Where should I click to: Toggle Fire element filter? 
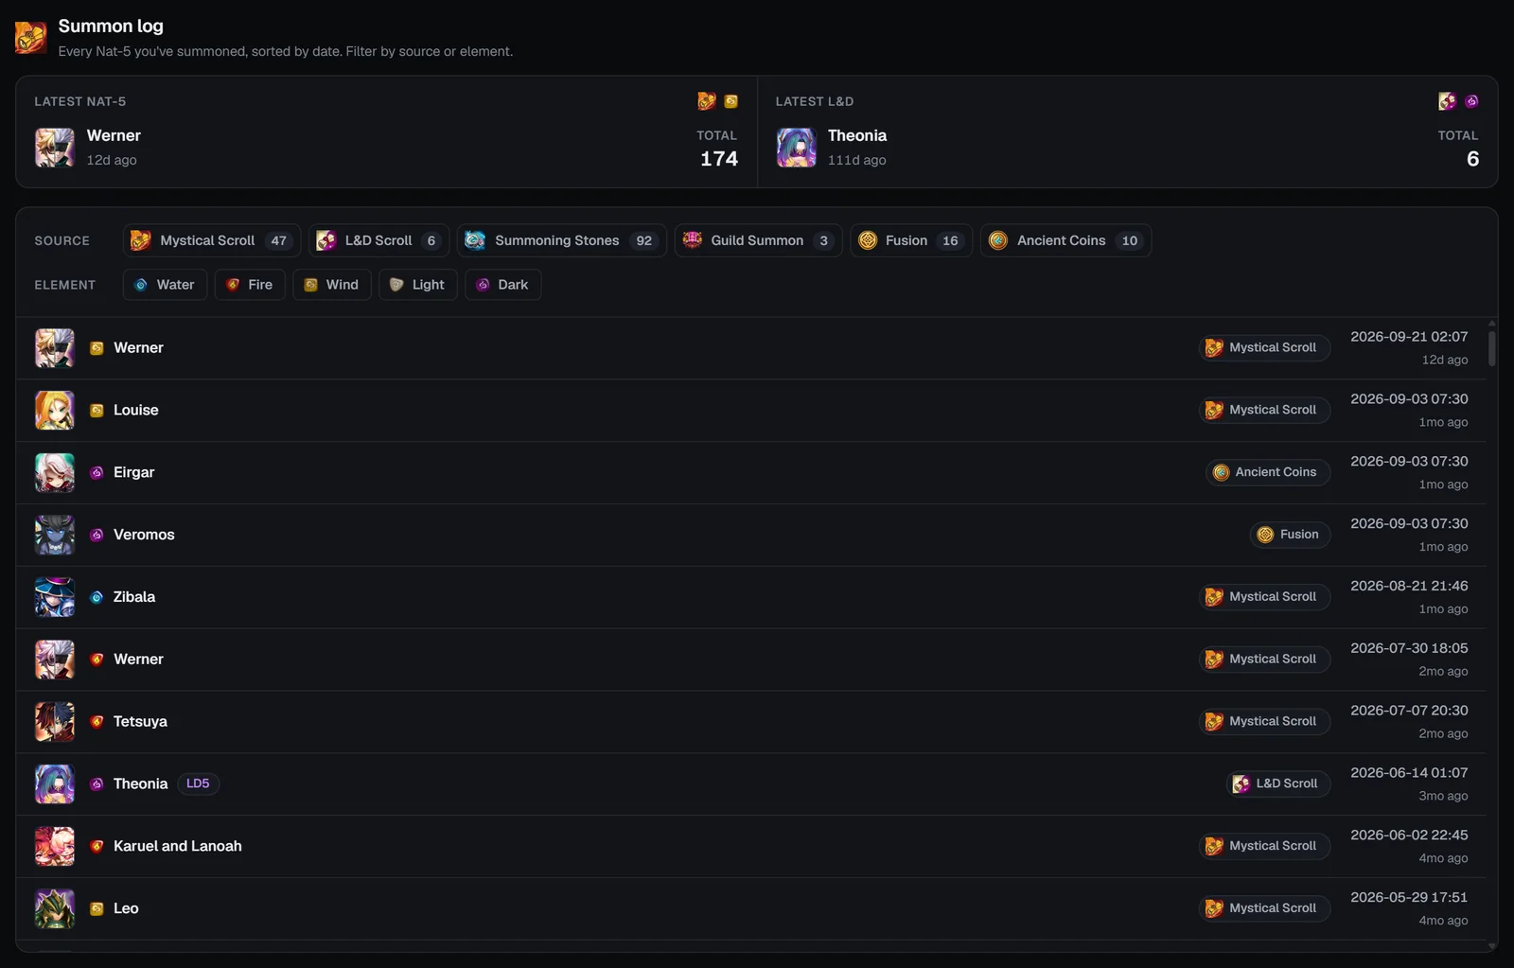250,285
